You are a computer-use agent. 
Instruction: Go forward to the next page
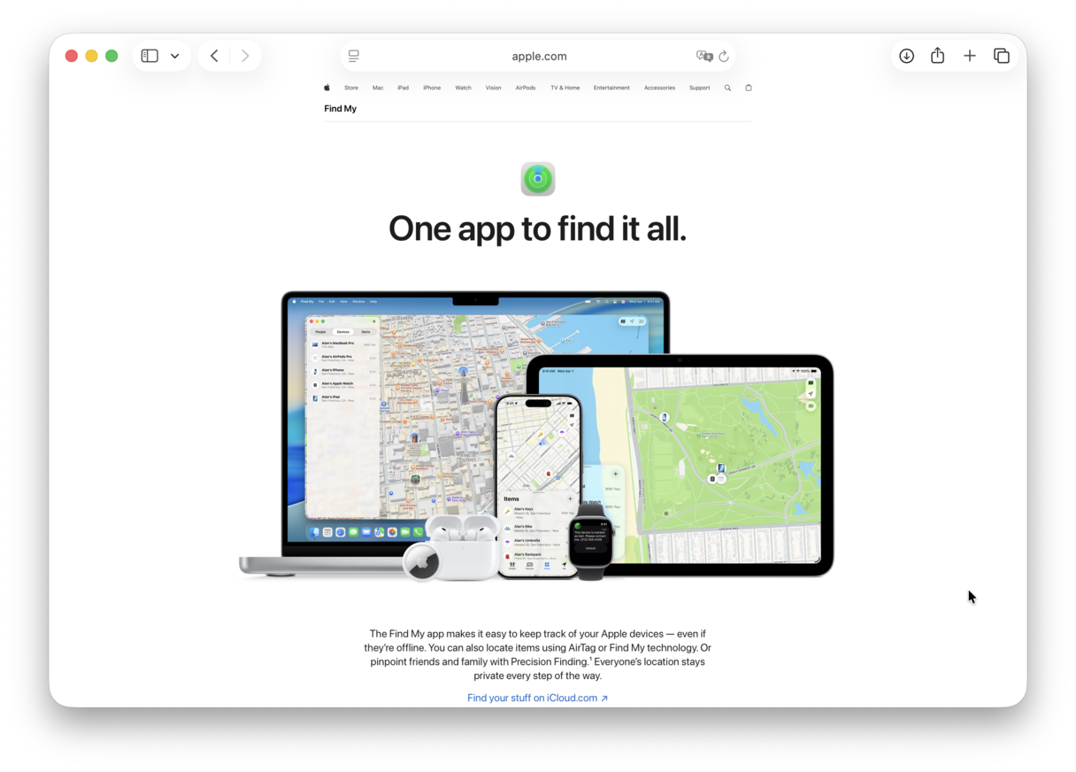pyautogui.click(x=245, y=56)
